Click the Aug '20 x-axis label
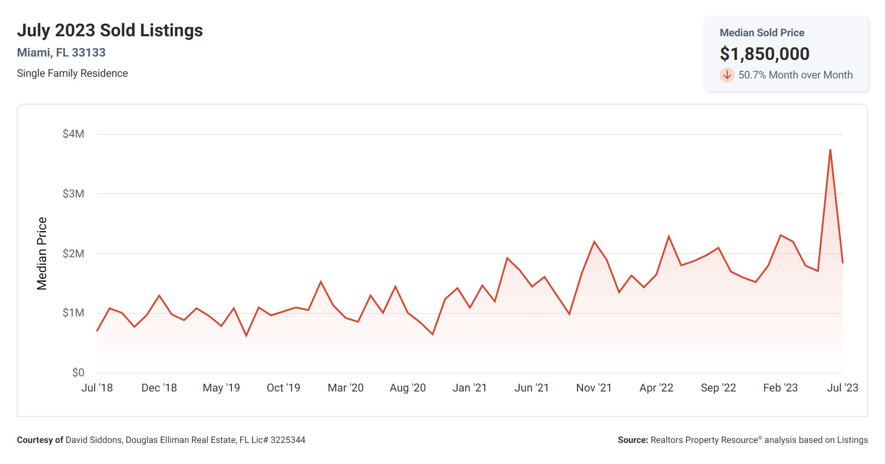Screen dimensions: 885x464 click(x=407, y=388)
